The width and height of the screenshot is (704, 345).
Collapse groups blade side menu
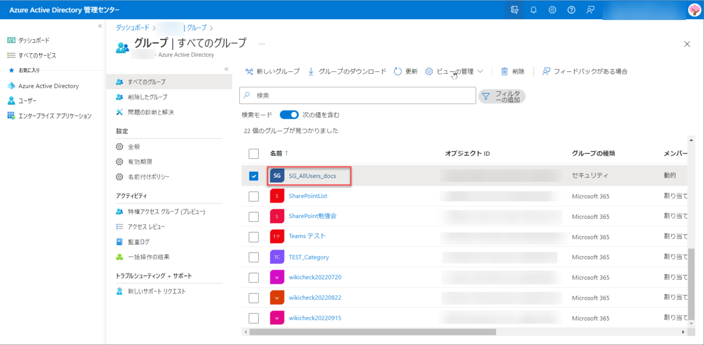[226, 69]
